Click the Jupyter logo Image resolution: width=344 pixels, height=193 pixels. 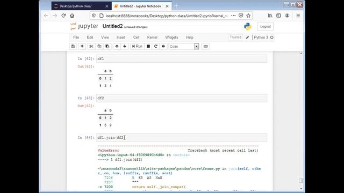(x=84, y=26)
